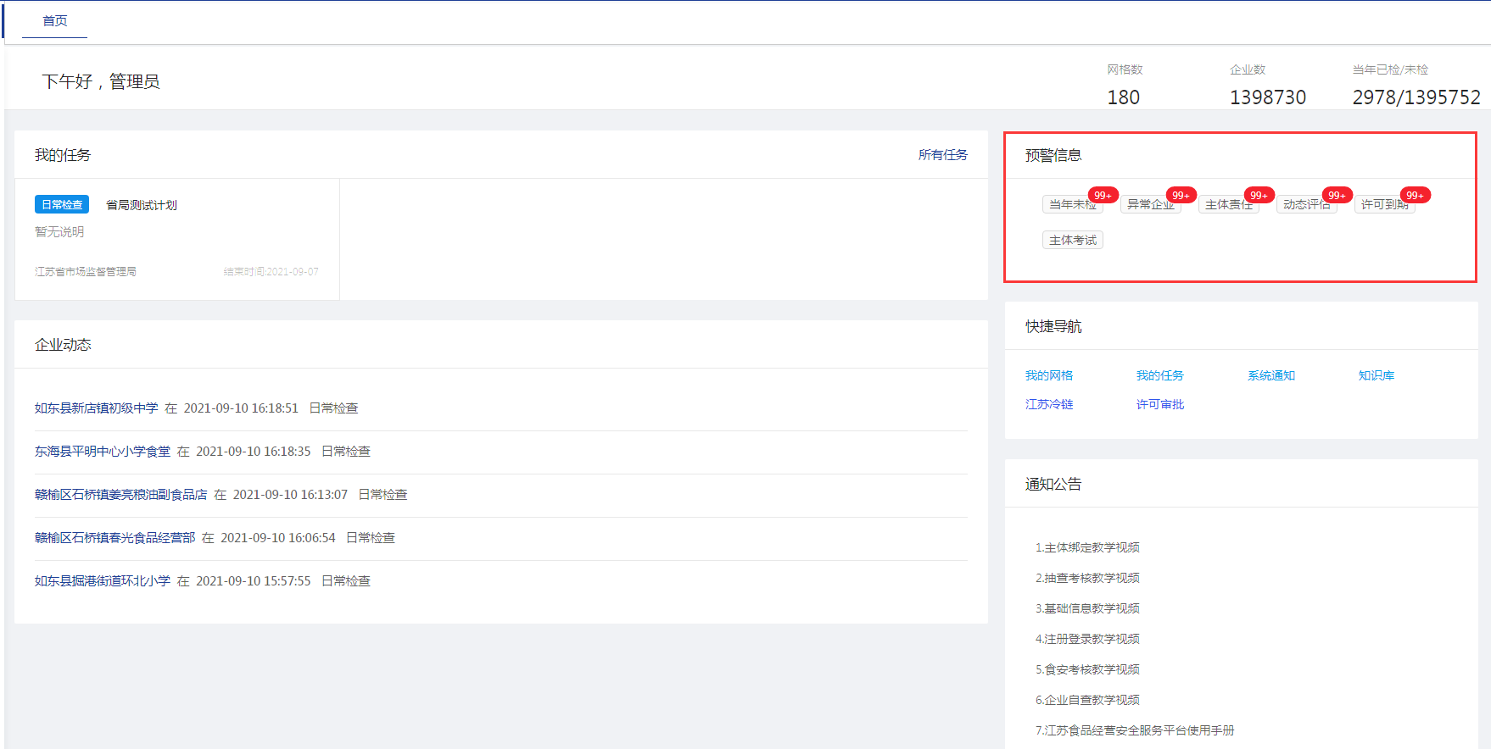
Task: Click the 江苏冷链 quick link
Action: point(1049,405)
